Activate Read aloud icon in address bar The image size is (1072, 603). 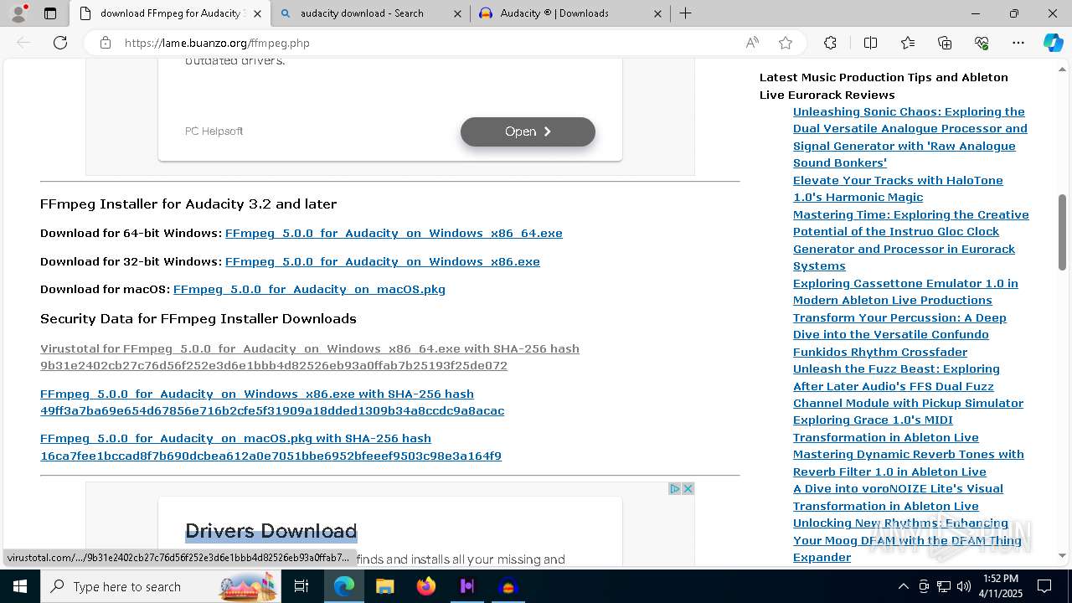coord(752,43)
